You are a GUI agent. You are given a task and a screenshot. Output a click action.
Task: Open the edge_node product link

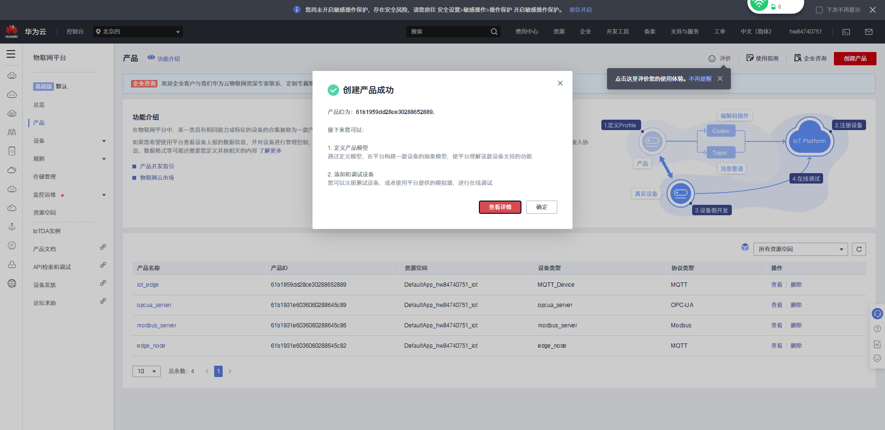click(x=151, y=346)
